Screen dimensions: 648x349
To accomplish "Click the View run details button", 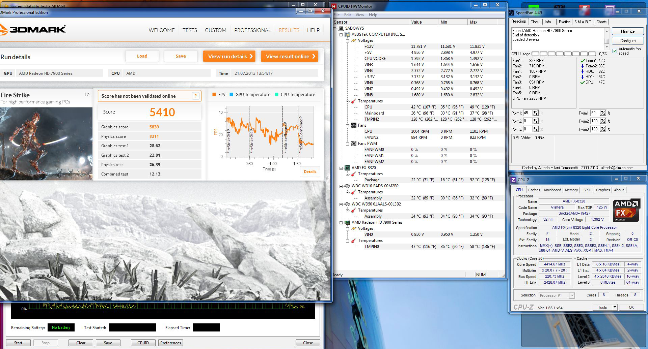I will [229, 56].
